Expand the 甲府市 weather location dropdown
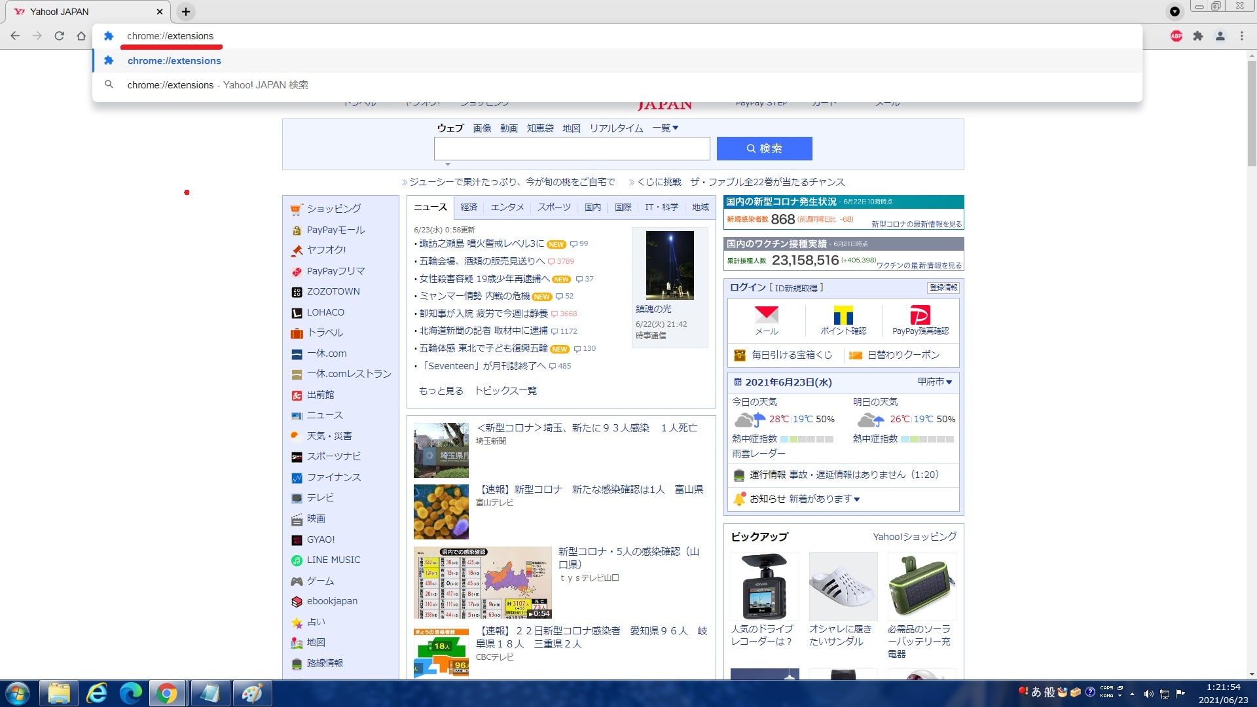 point(935,382)
